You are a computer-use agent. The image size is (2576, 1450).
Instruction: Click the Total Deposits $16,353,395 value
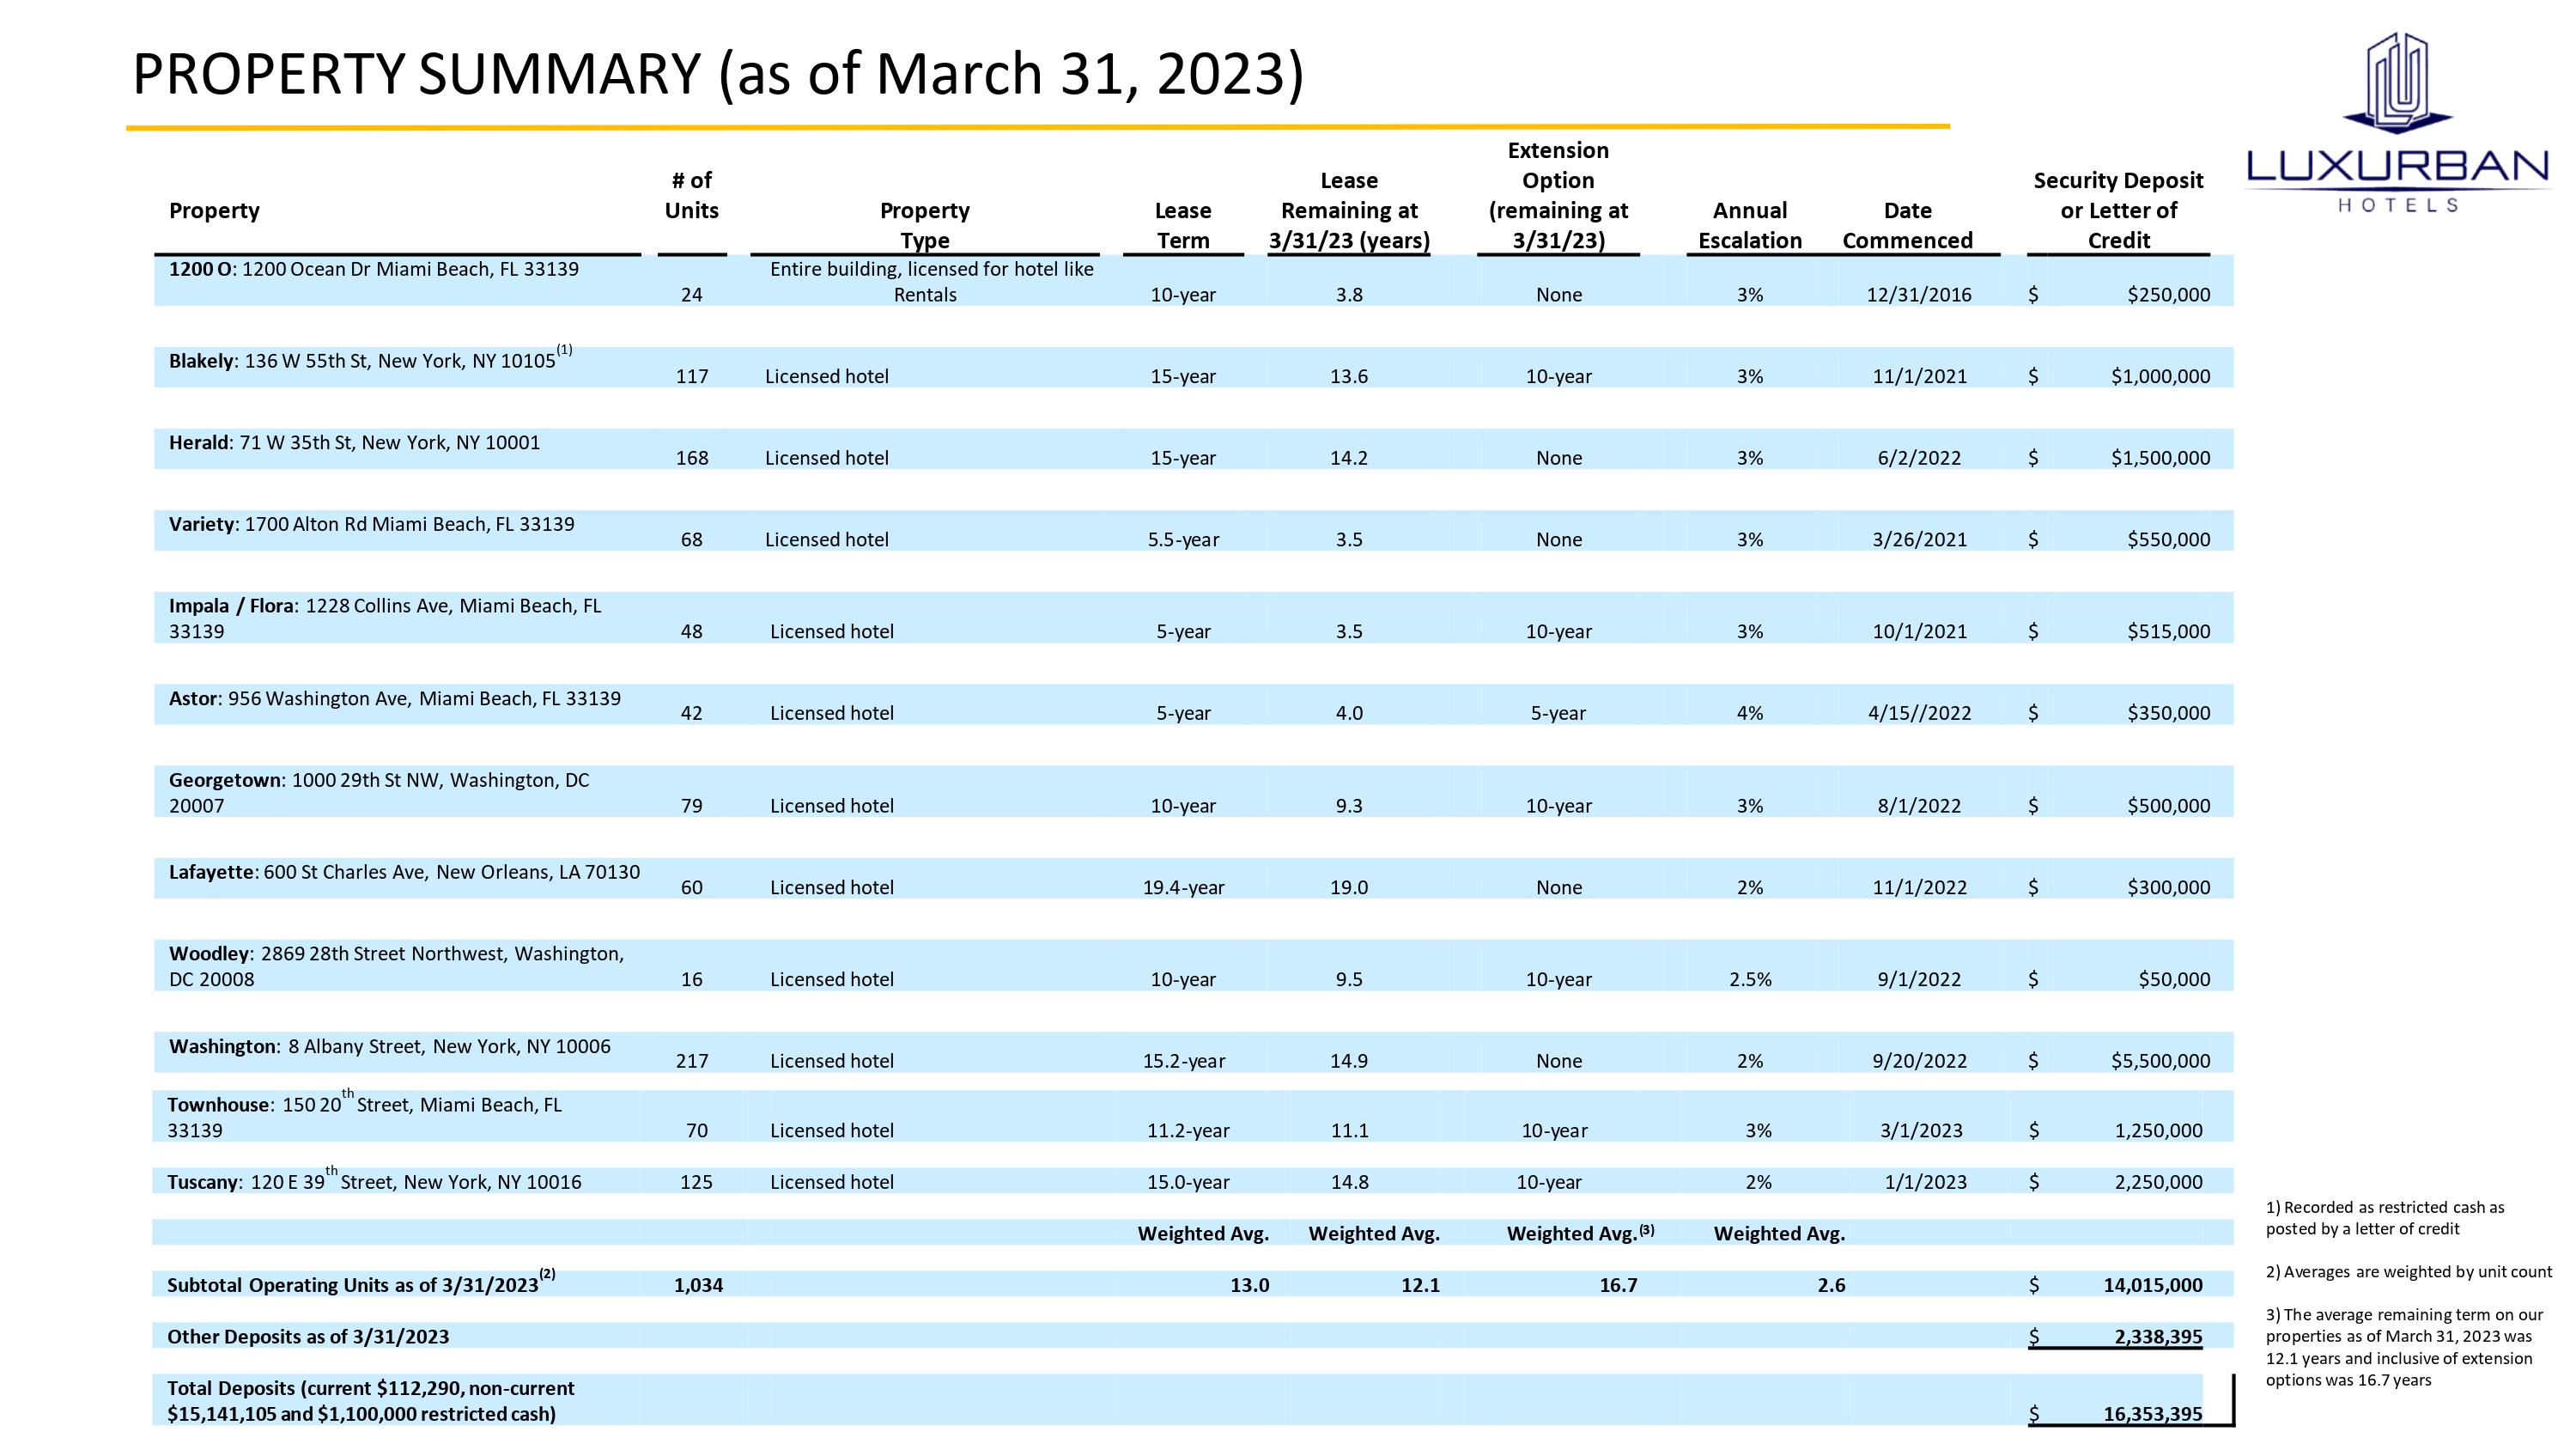[x=2152, y=1414]
